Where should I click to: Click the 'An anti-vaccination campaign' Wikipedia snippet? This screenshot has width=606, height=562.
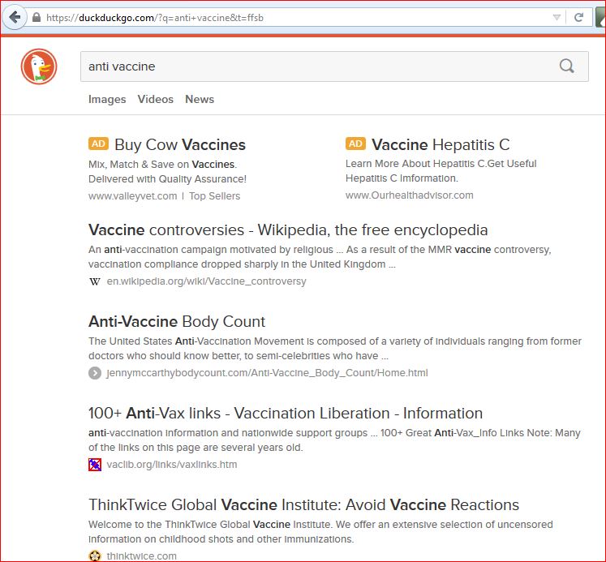point(320,257)
